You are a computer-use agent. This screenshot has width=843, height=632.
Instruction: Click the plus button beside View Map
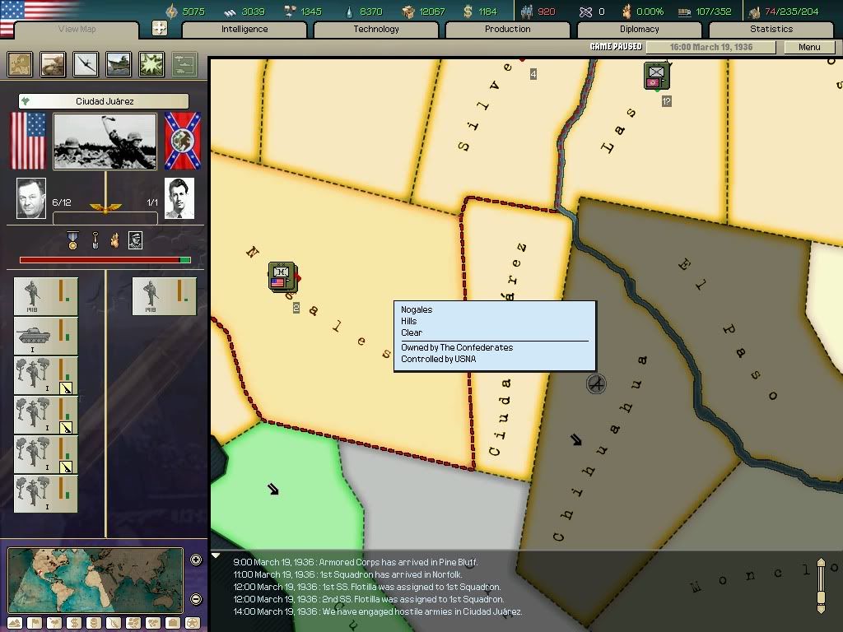[160, 28]
